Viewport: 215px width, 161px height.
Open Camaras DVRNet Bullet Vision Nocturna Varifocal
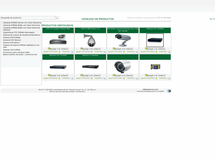[x=21, y=29]
